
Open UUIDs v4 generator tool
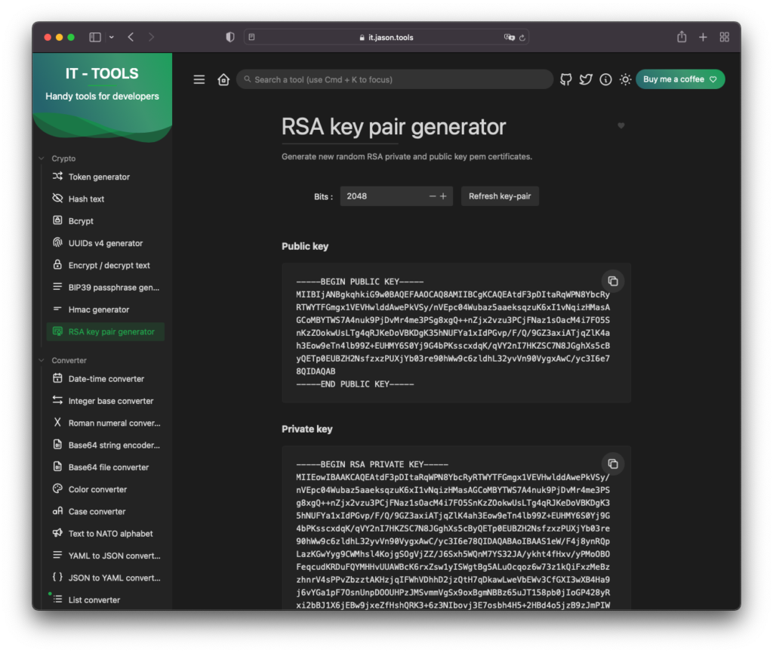pyautogui.click(x=106, y=243)
